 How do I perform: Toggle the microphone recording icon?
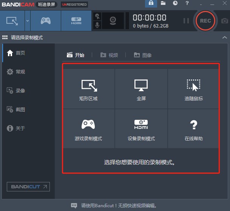tap(97, 25)
